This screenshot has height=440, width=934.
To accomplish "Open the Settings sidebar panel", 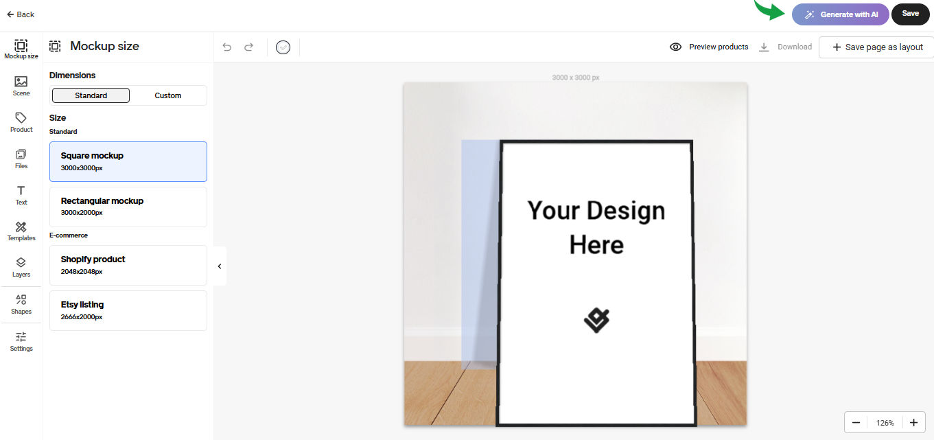I will (21, 341).
